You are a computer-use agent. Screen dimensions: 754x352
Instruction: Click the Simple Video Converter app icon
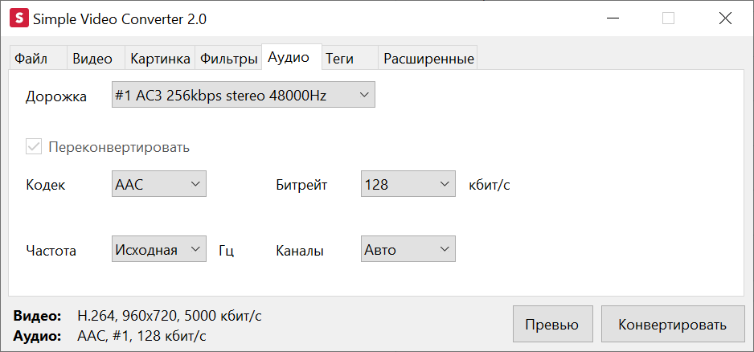19,18
